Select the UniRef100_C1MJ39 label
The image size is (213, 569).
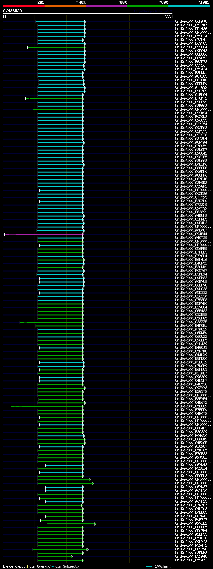(191, 344)
